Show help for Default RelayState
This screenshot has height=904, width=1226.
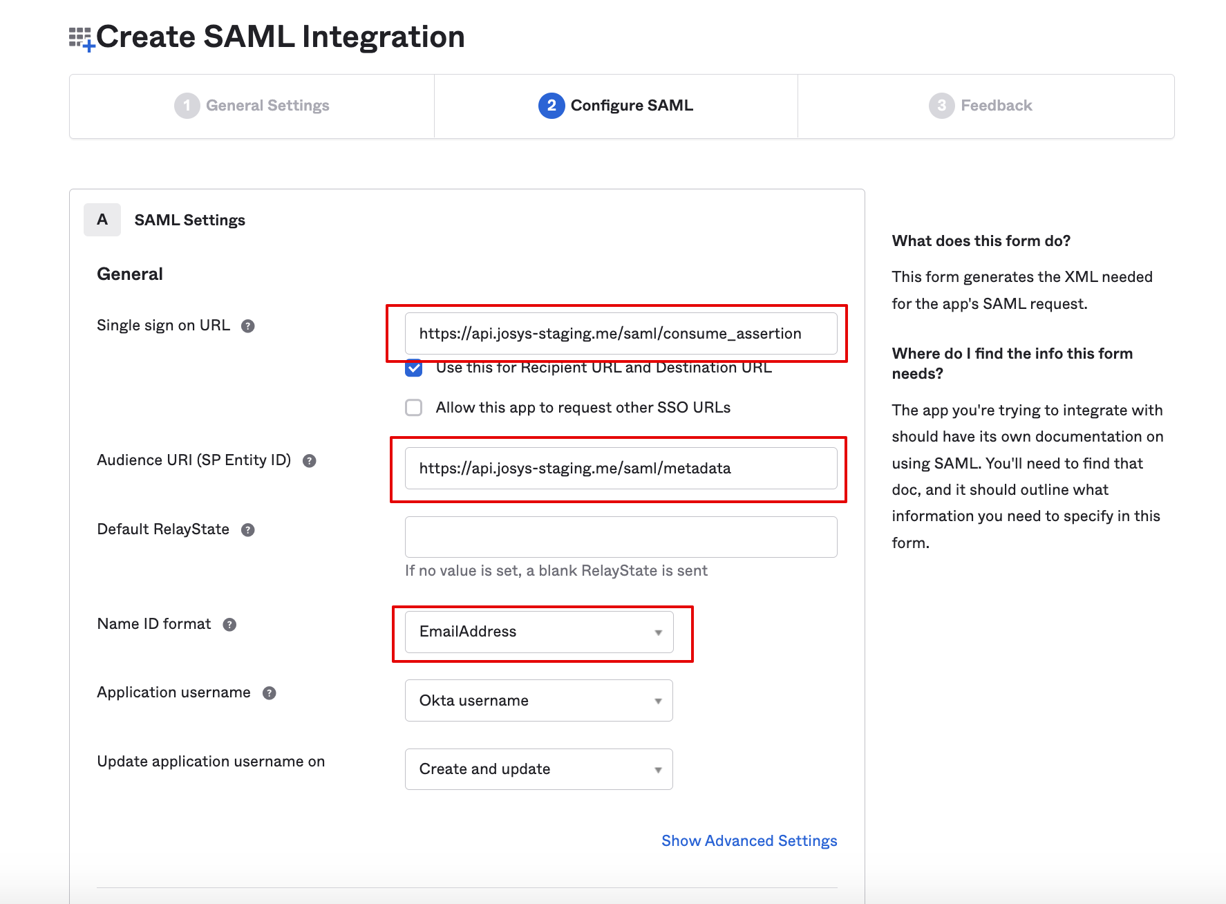[x=247, y=530]
